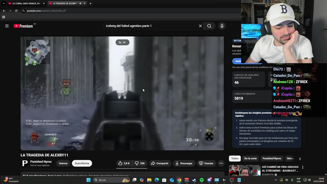The width and height of the screenshot is (327, 184).
Task: Open Baxbestia recommended video thumbnail
Action: coord(244,170)
